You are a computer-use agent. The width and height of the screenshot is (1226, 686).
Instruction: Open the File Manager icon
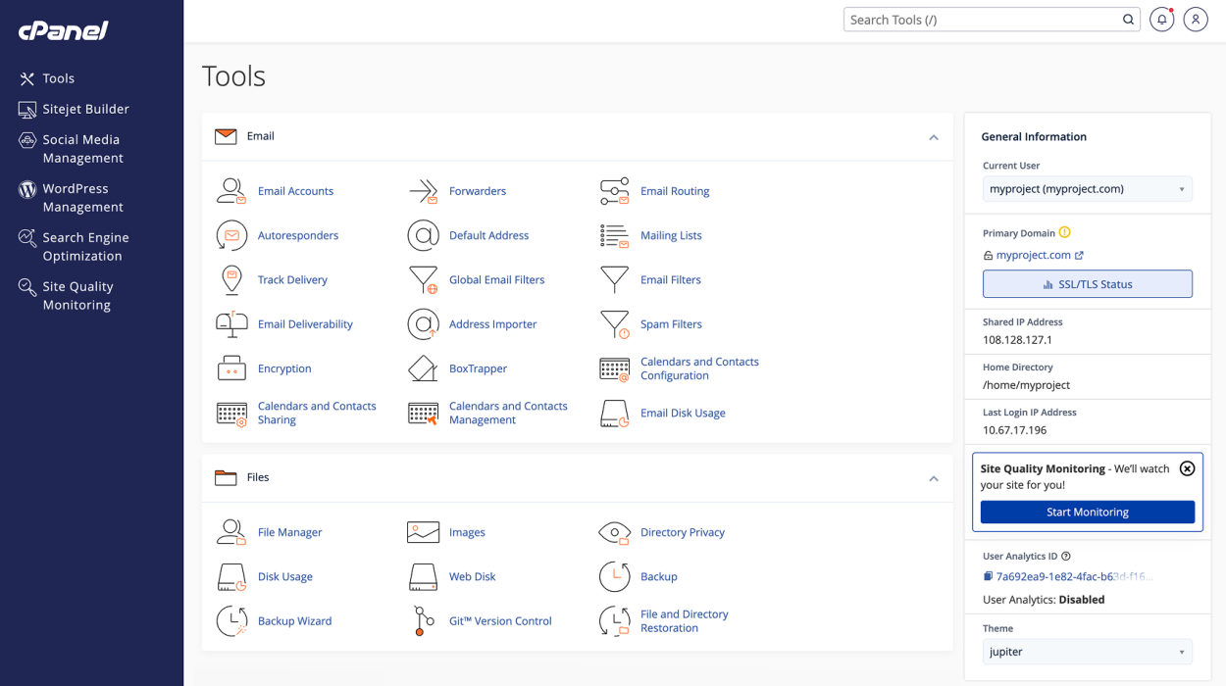231,532
